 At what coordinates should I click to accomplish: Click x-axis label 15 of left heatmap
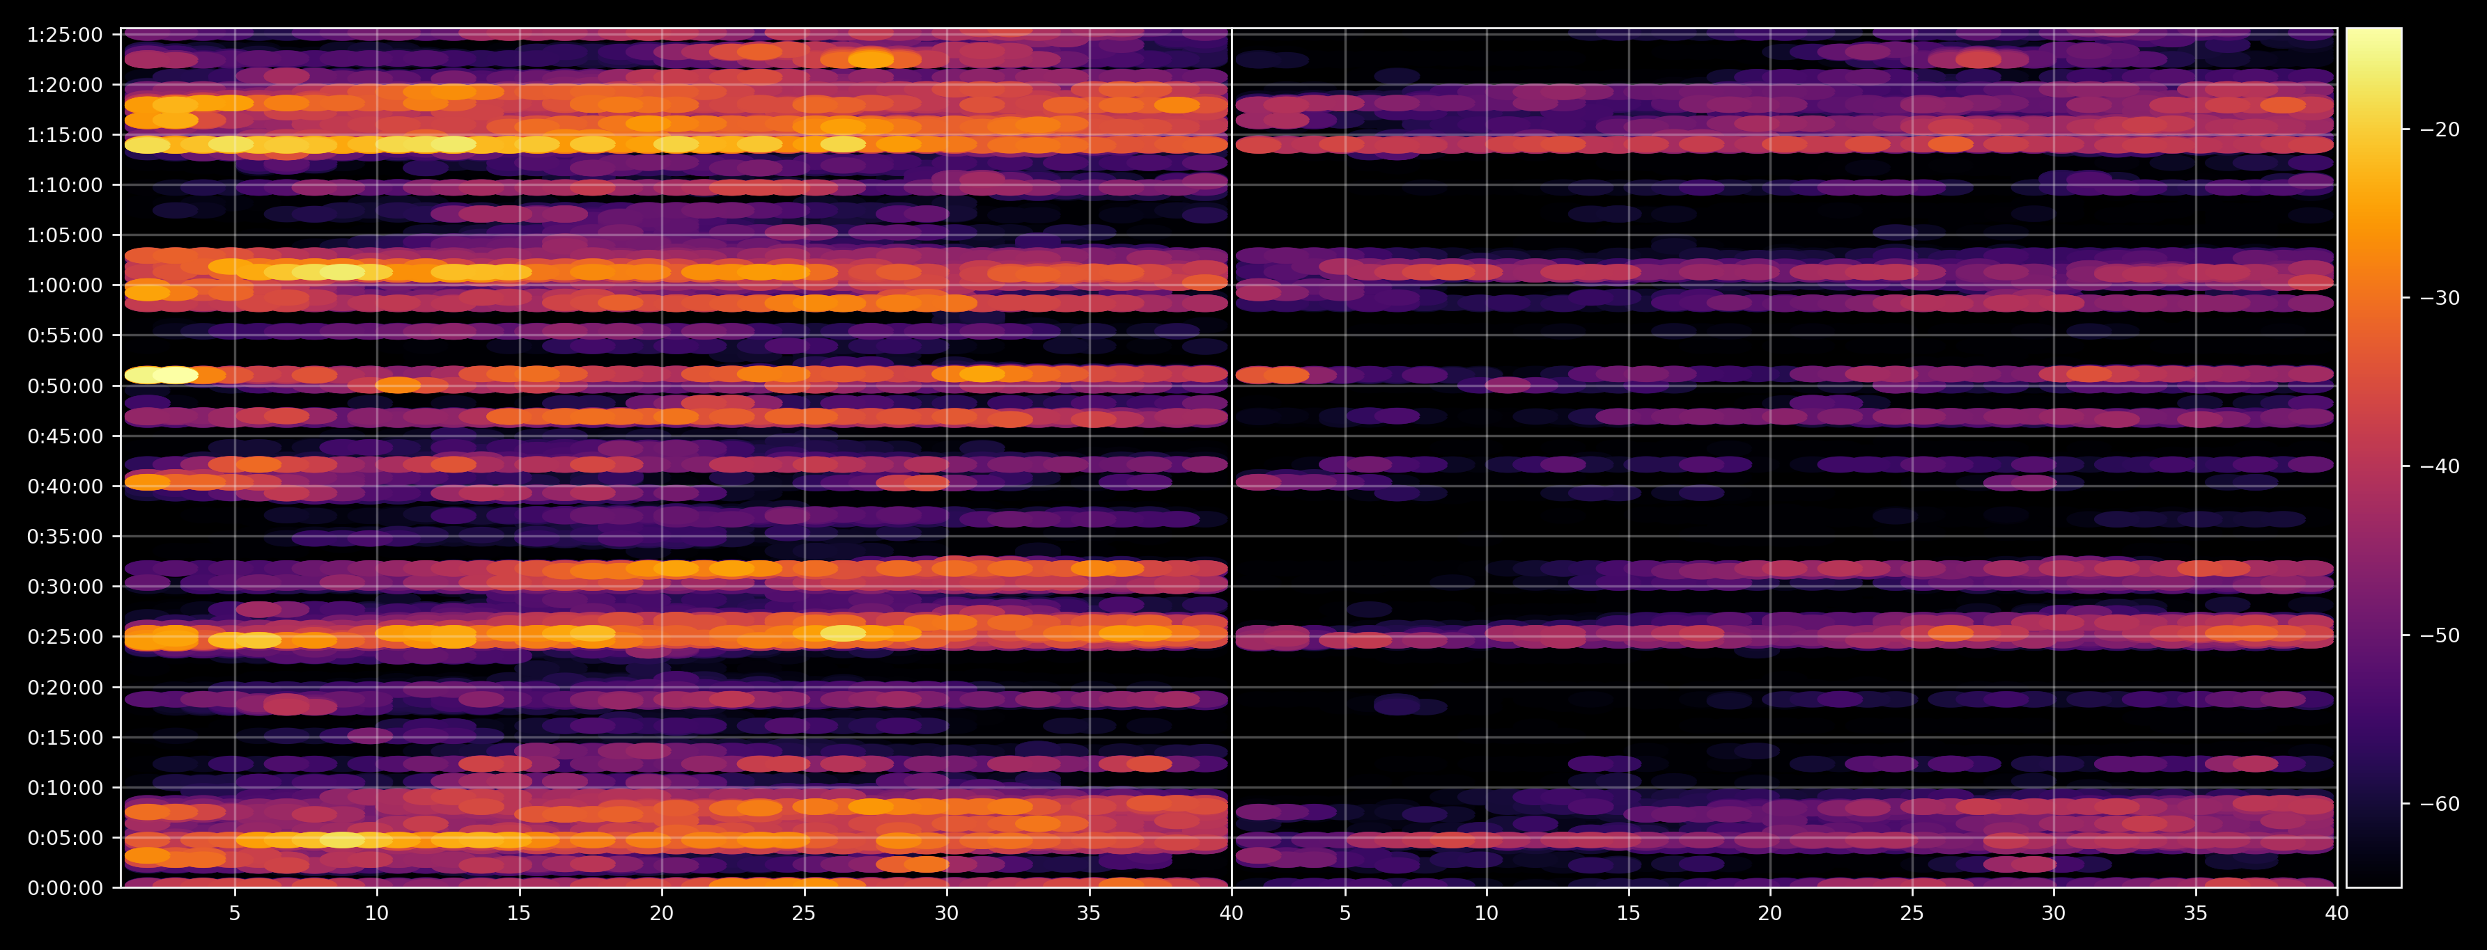[518, 913]
